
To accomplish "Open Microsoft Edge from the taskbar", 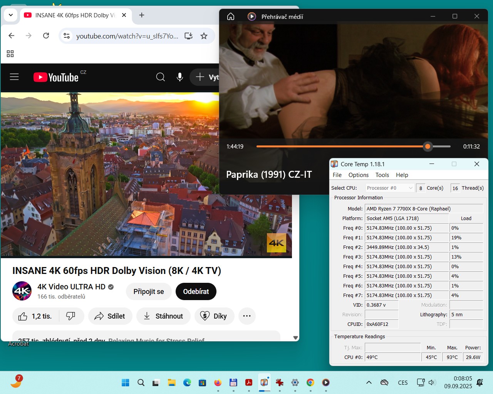I will click(x=187, y=382).
